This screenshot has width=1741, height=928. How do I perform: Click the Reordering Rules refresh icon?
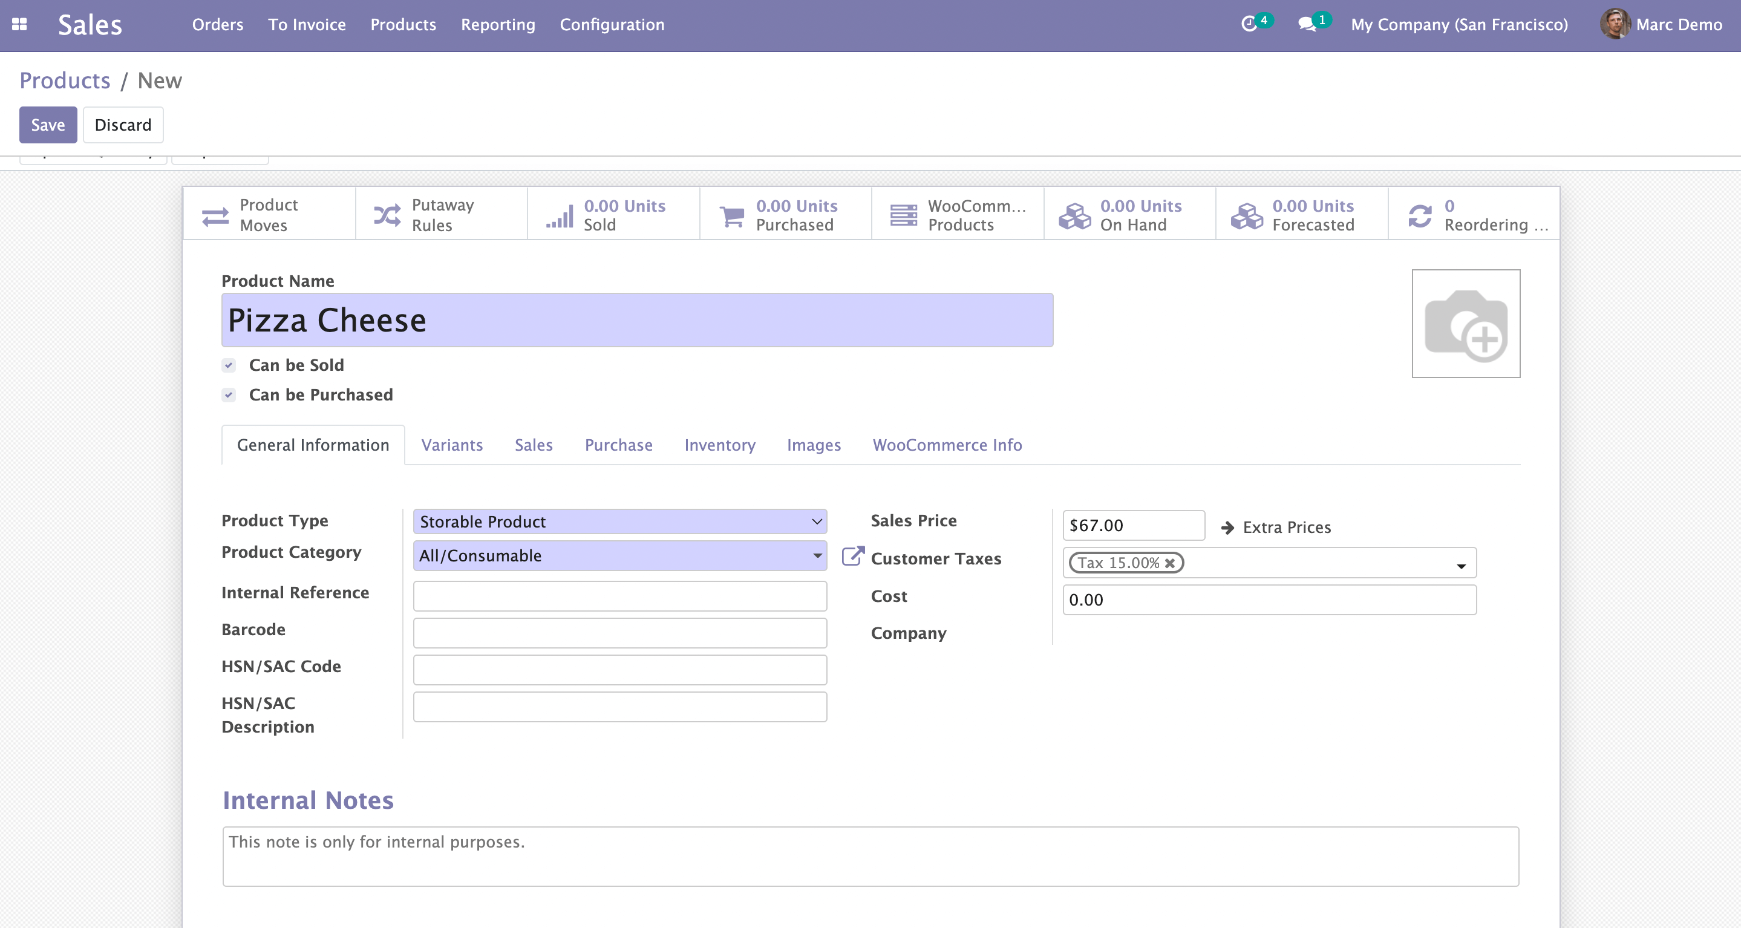(1420, 215)
